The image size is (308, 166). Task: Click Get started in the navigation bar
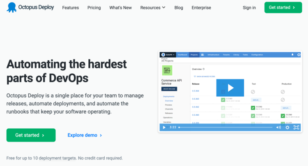pos(283,7)
